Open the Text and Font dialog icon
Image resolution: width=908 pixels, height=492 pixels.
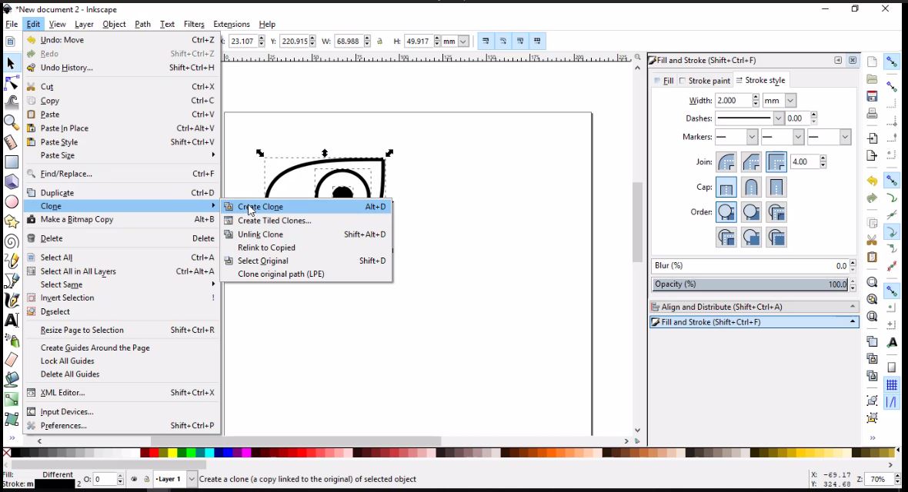coord(891,343)
